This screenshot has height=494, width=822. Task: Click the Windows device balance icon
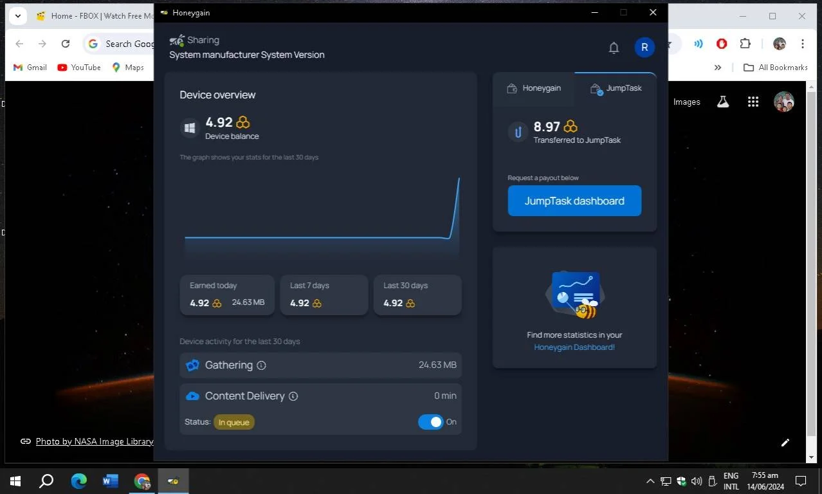[x=190, y=128]
